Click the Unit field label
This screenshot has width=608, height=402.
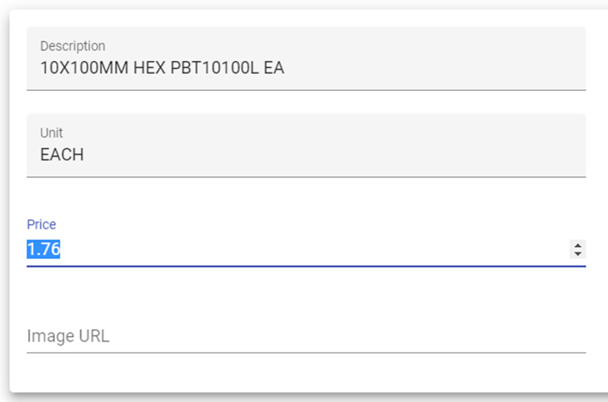[51, 134]
